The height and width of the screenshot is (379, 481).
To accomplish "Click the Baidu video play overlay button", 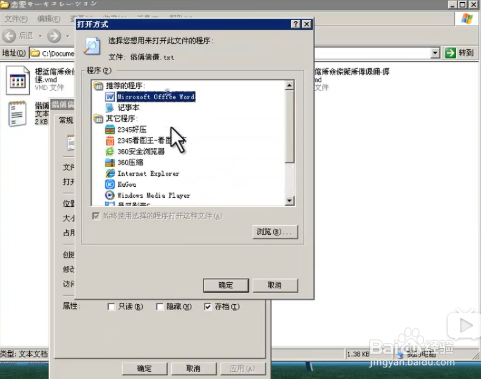I will pyautogui.click(x=465, y=325).
